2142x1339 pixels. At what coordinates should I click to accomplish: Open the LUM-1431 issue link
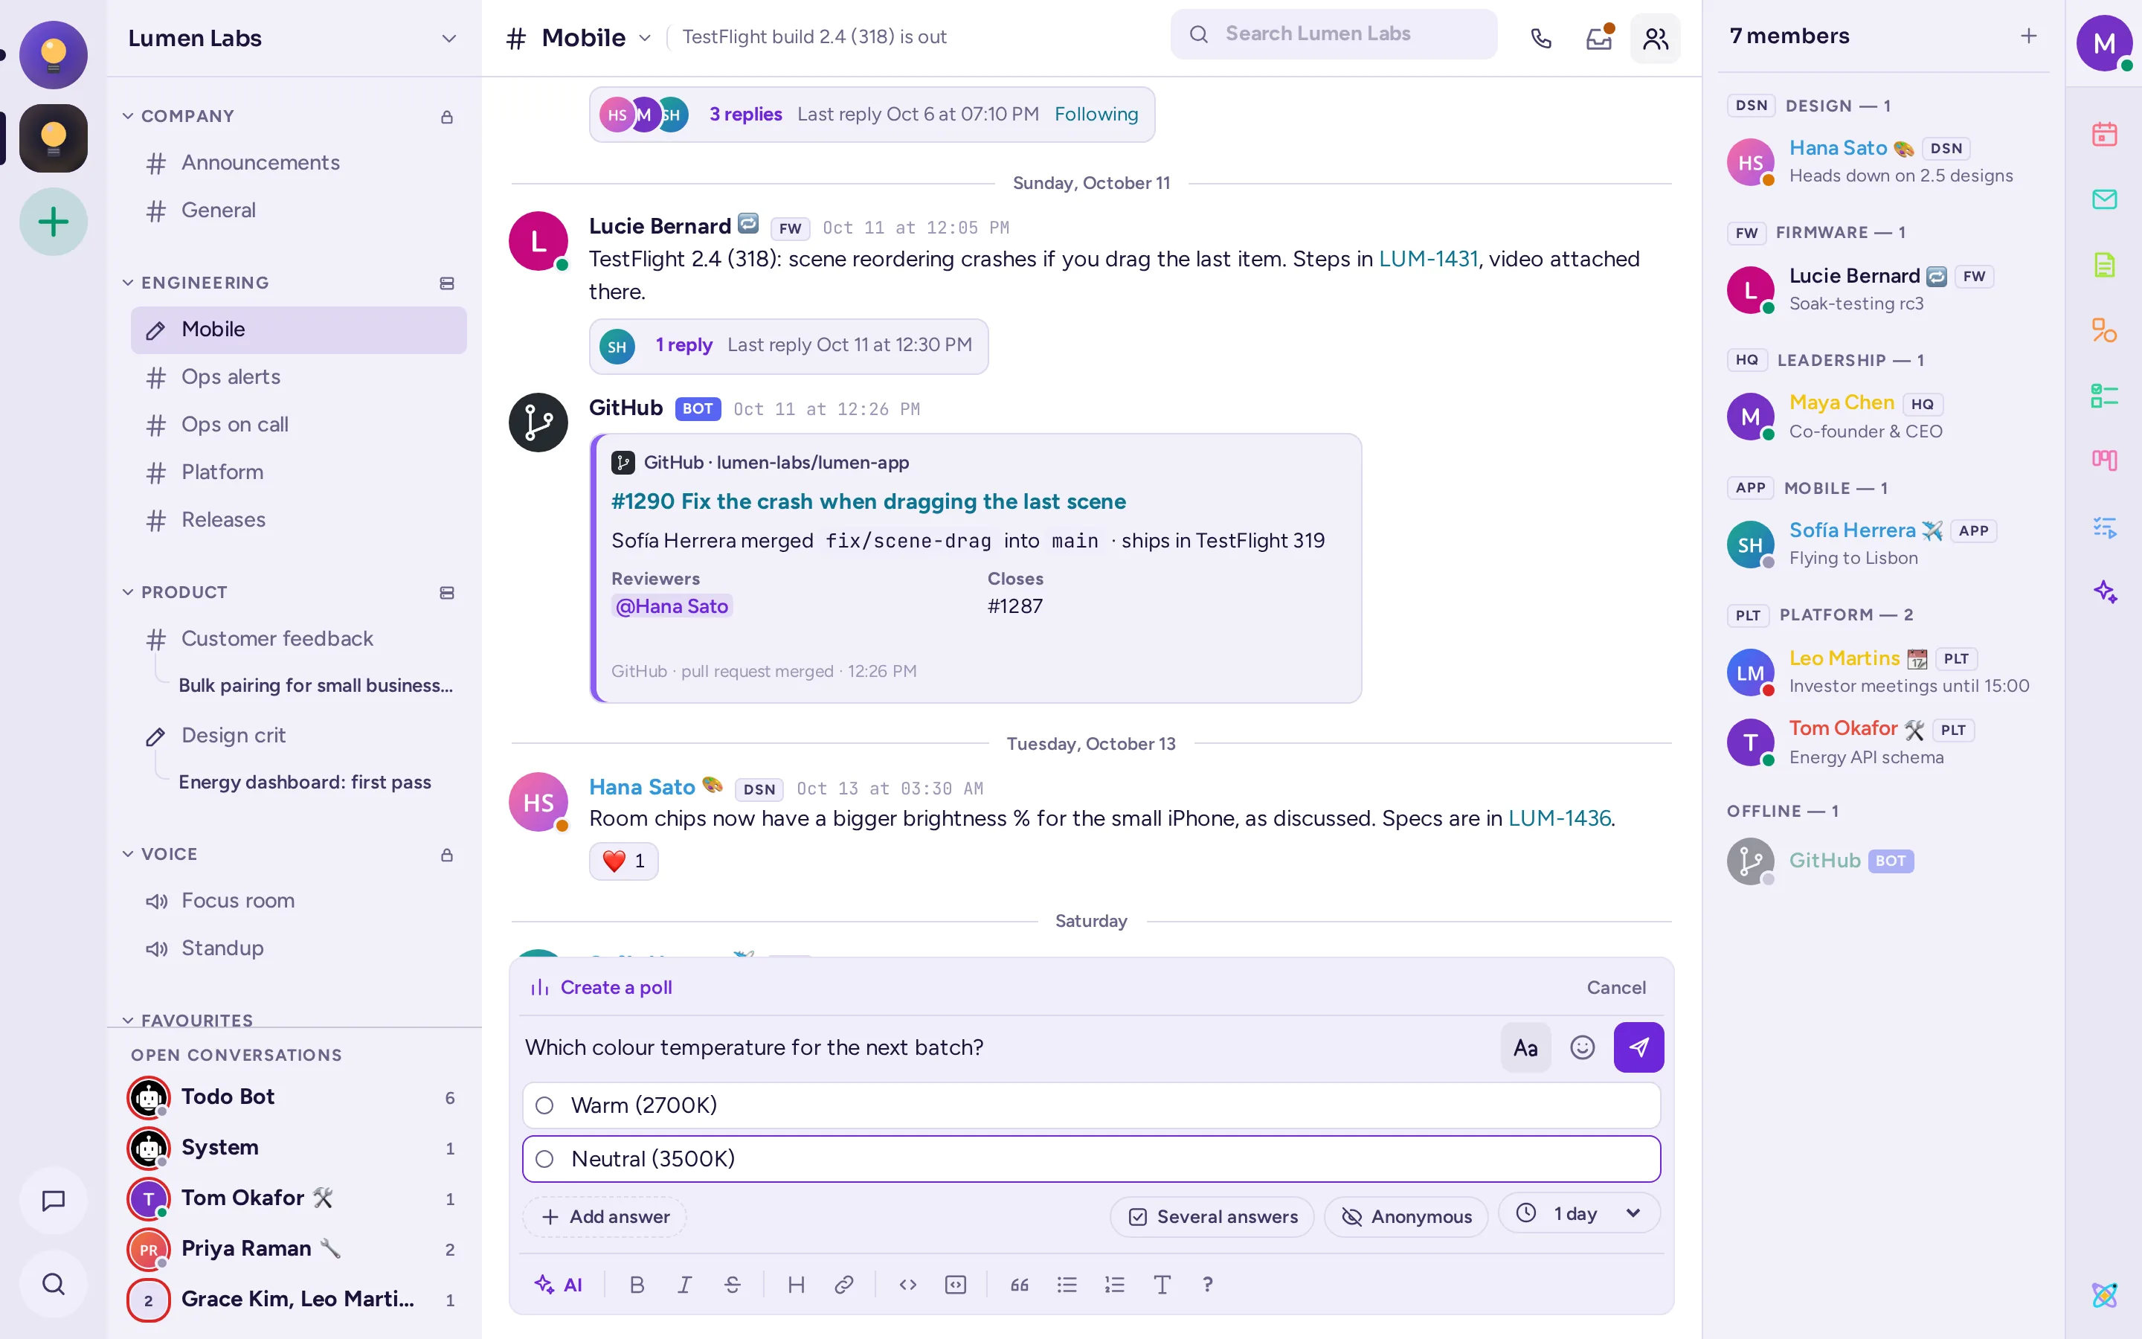coord(1428,259)
